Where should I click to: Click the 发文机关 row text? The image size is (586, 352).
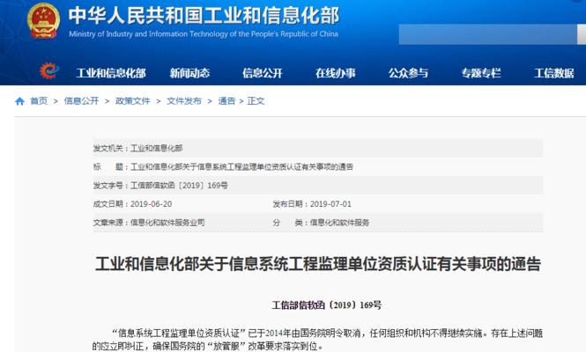(x=137, y=148)
